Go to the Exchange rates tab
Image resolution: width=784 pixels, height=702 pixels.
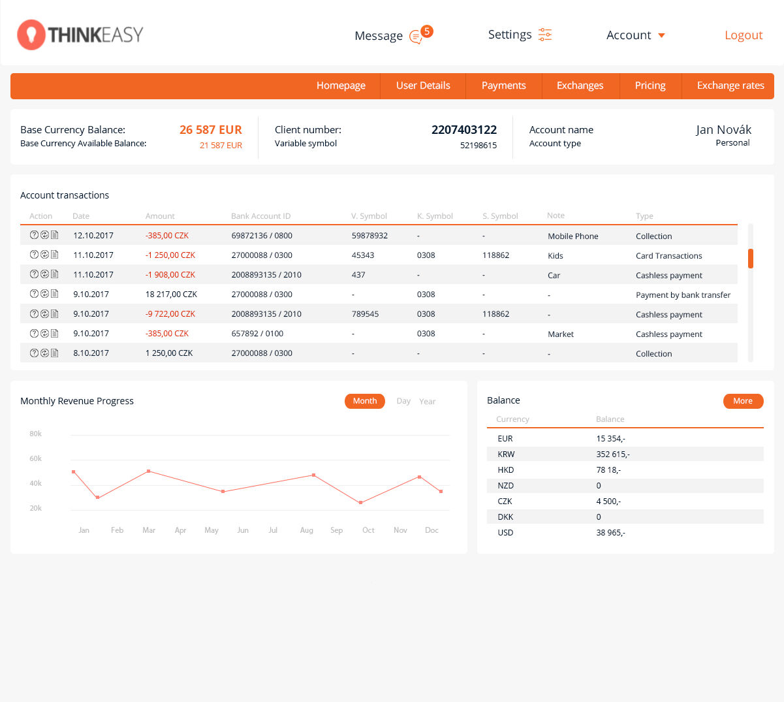(730, 86)
